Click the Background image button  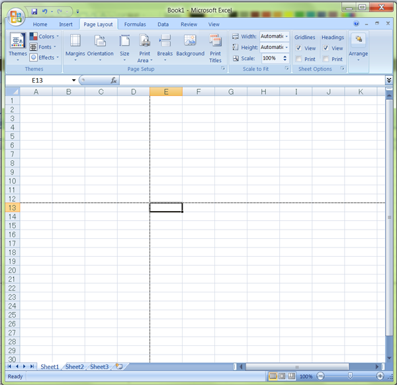[190, 46]
